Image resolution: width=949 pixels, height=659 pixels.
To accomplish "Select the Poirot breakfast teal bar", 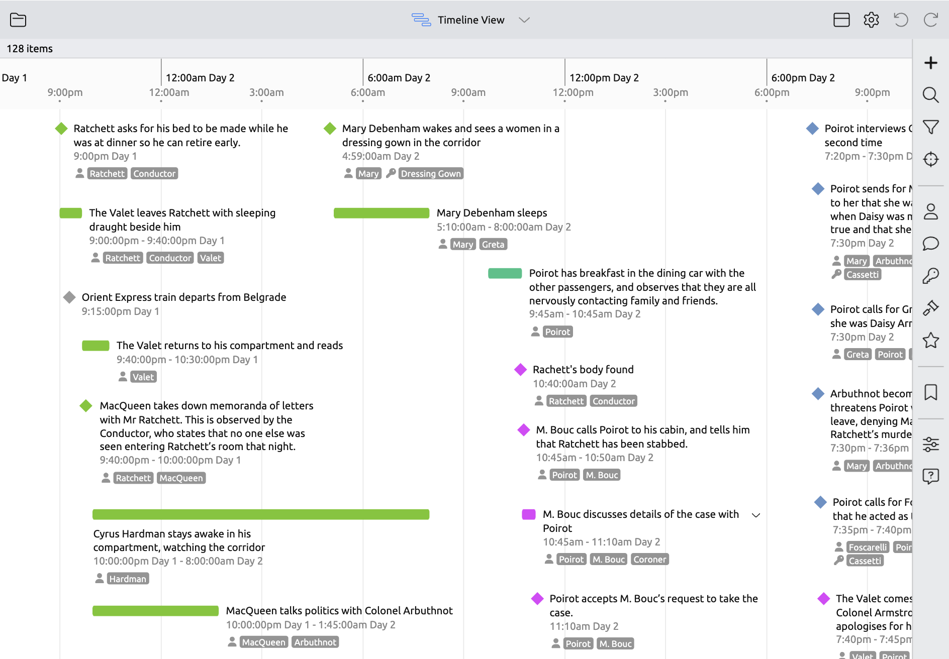I will 505,273.
